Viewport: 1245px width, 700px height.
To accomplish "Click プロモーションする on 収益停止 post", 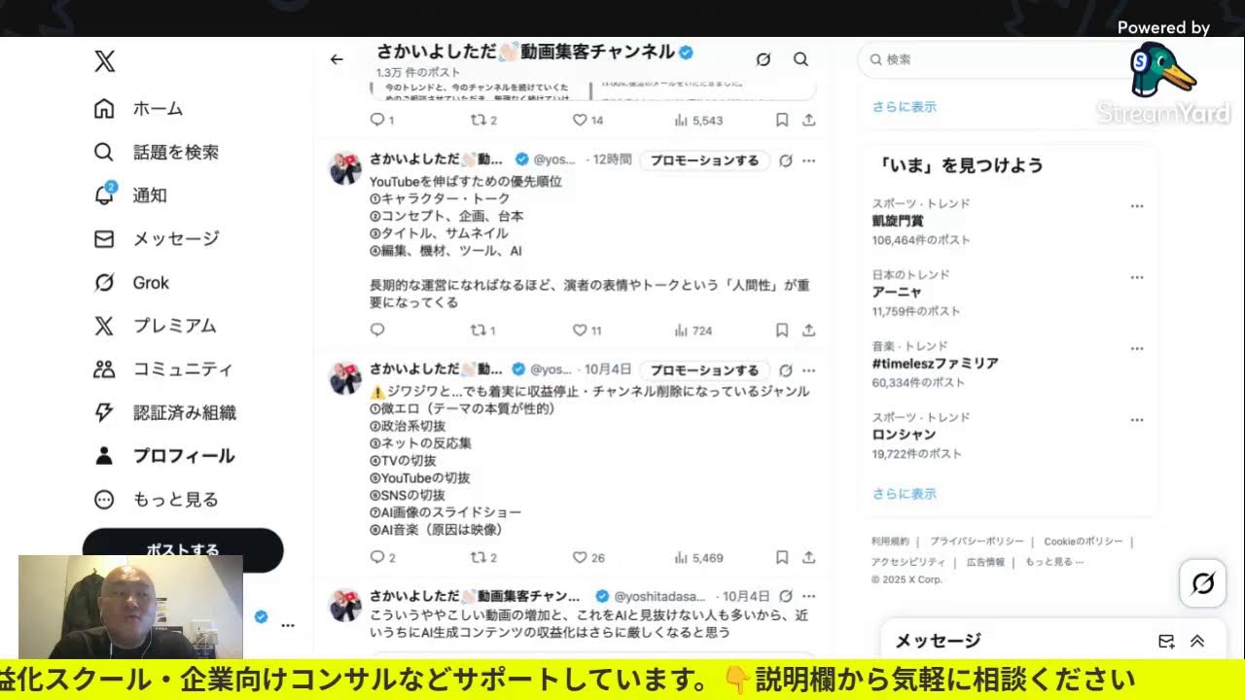I will (x=704, y=370).
